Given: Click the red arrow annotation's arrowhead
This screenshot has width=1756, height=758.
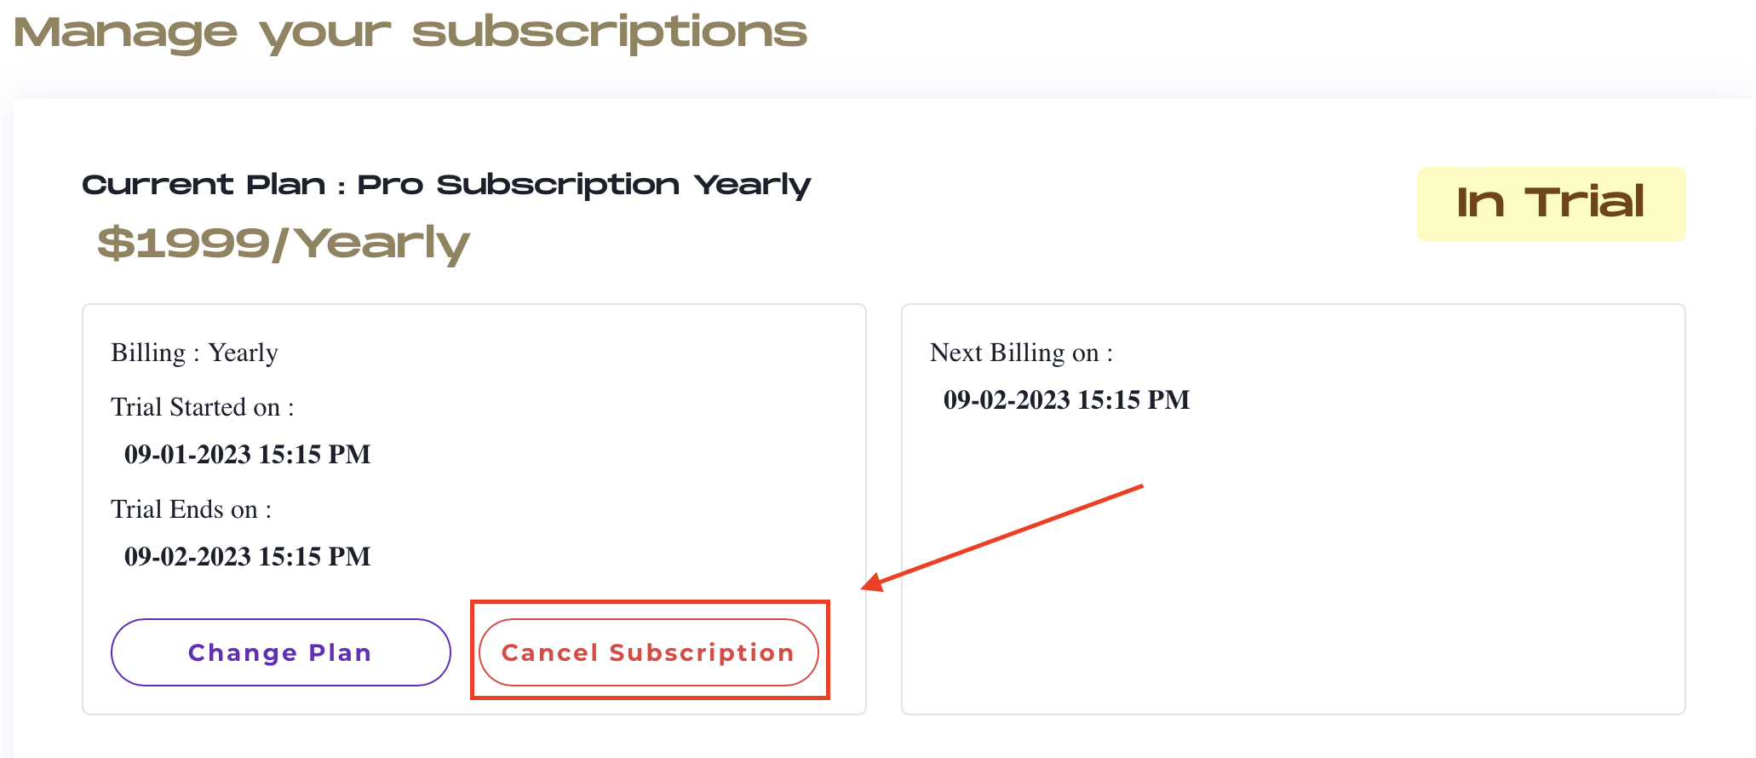Looking at the screenshot, I should (874, 583).
